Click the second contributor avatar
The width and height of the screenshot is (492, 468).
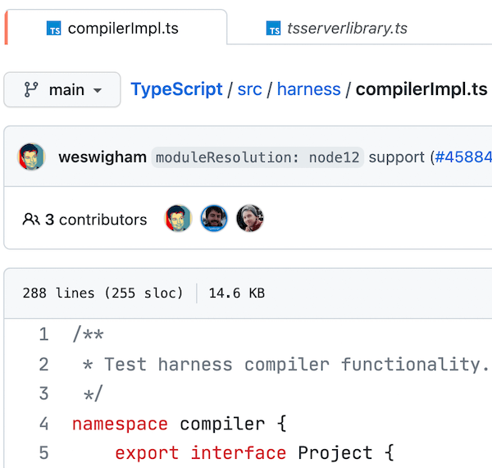(x=214, y=219)
